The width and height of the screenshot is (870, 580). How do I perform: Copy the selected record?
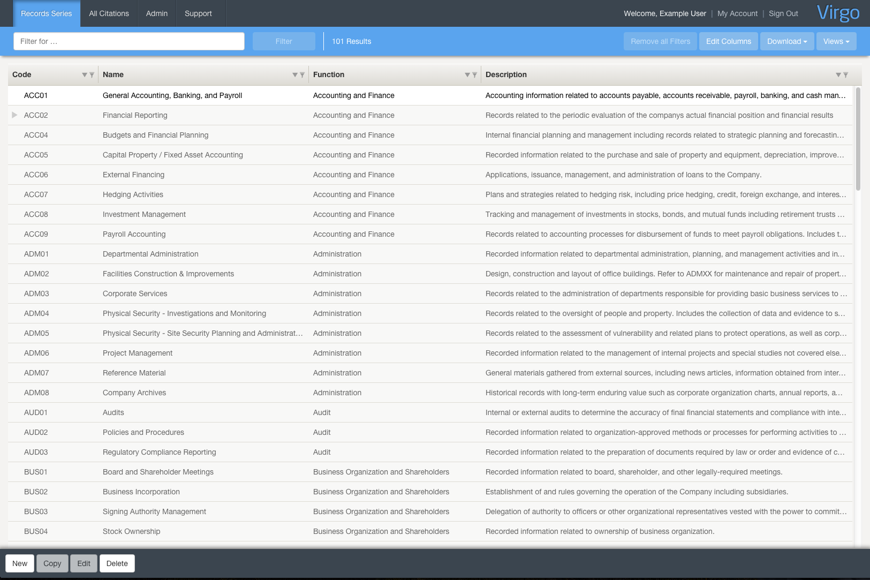(52, 563)
